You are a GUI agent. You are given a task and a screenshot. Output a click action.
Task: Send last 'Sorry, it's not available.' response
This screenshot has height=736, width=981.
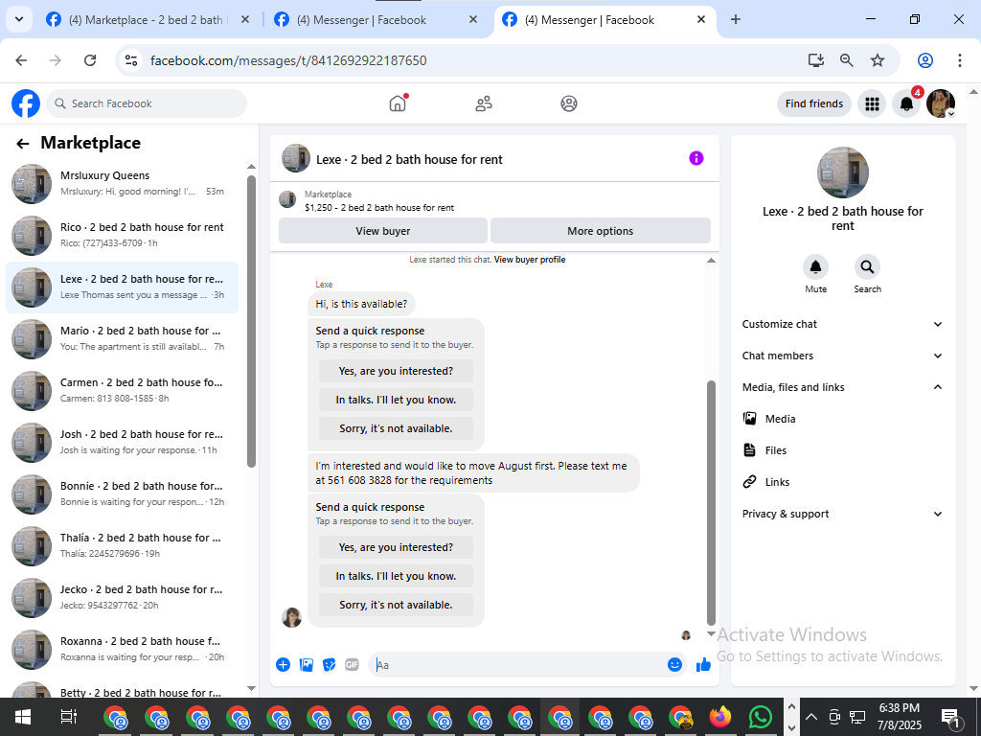coord(396,606)
